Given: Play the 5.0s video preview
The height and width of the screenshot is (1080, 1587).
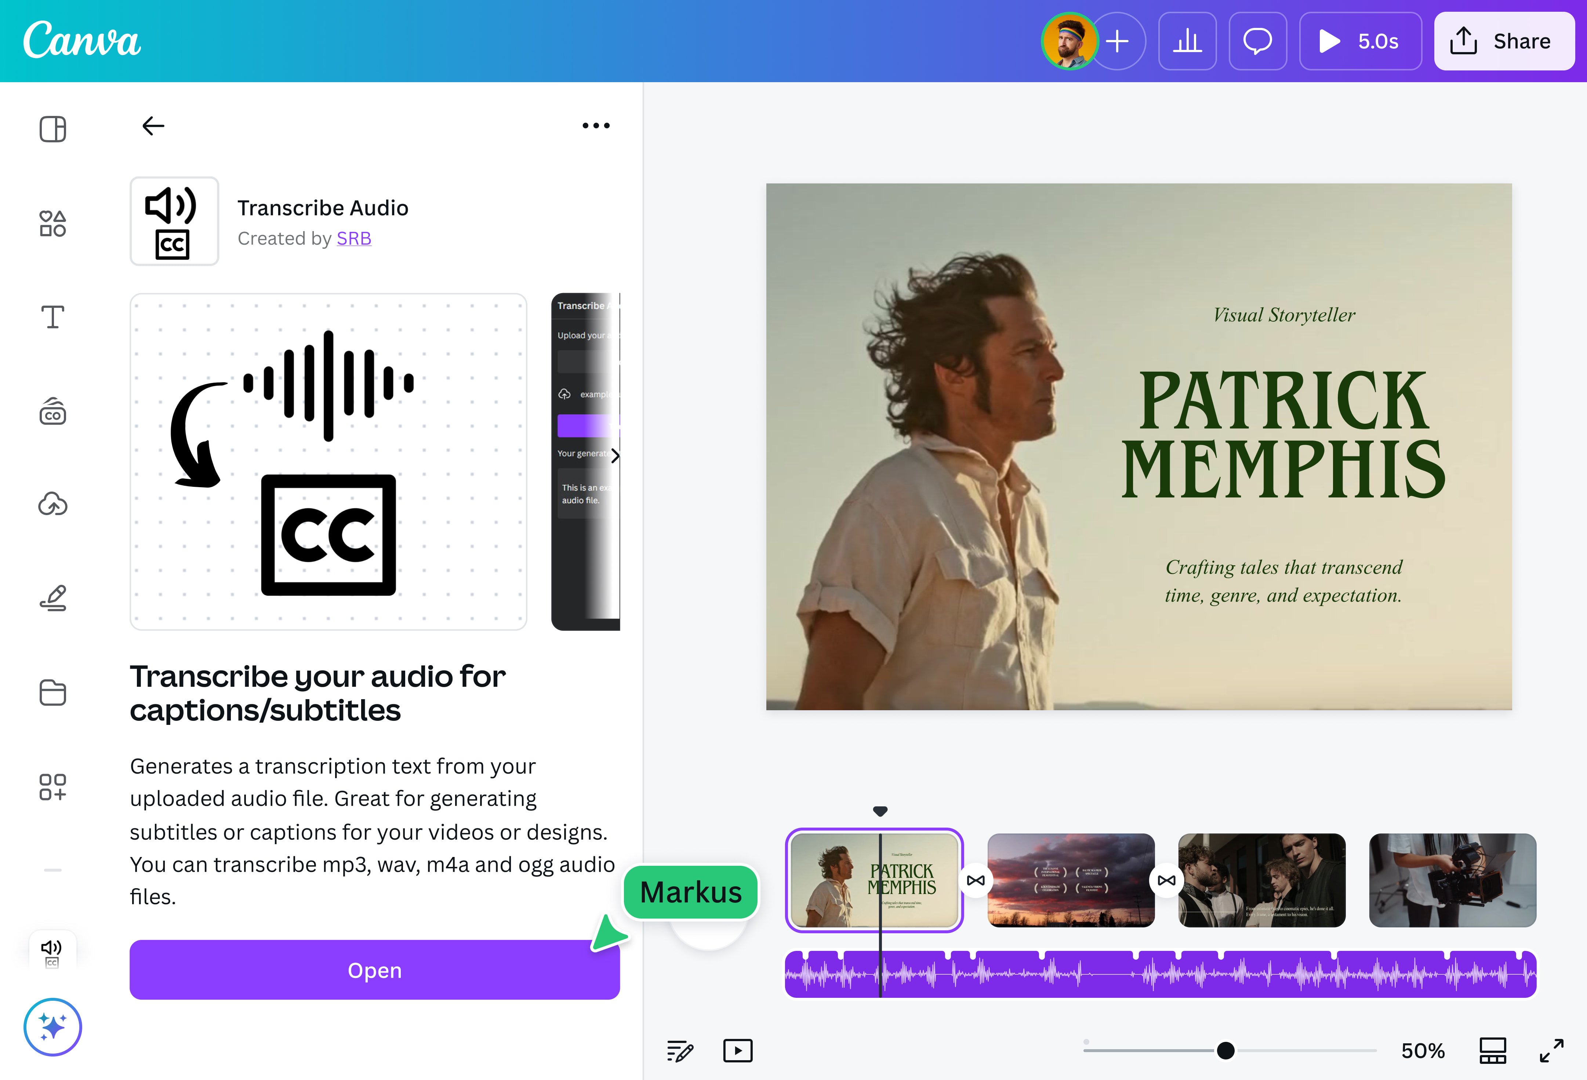Looking at the screenshot, I should (1359, 41).
